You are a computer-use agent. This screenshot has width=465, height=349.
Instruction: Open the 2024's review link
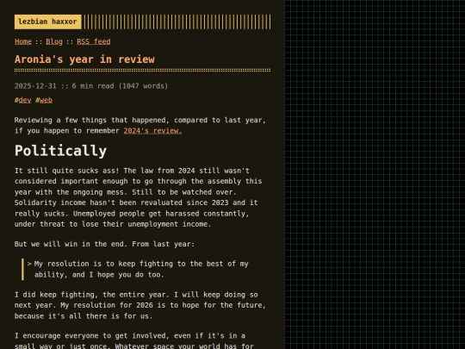pos(152,131)
